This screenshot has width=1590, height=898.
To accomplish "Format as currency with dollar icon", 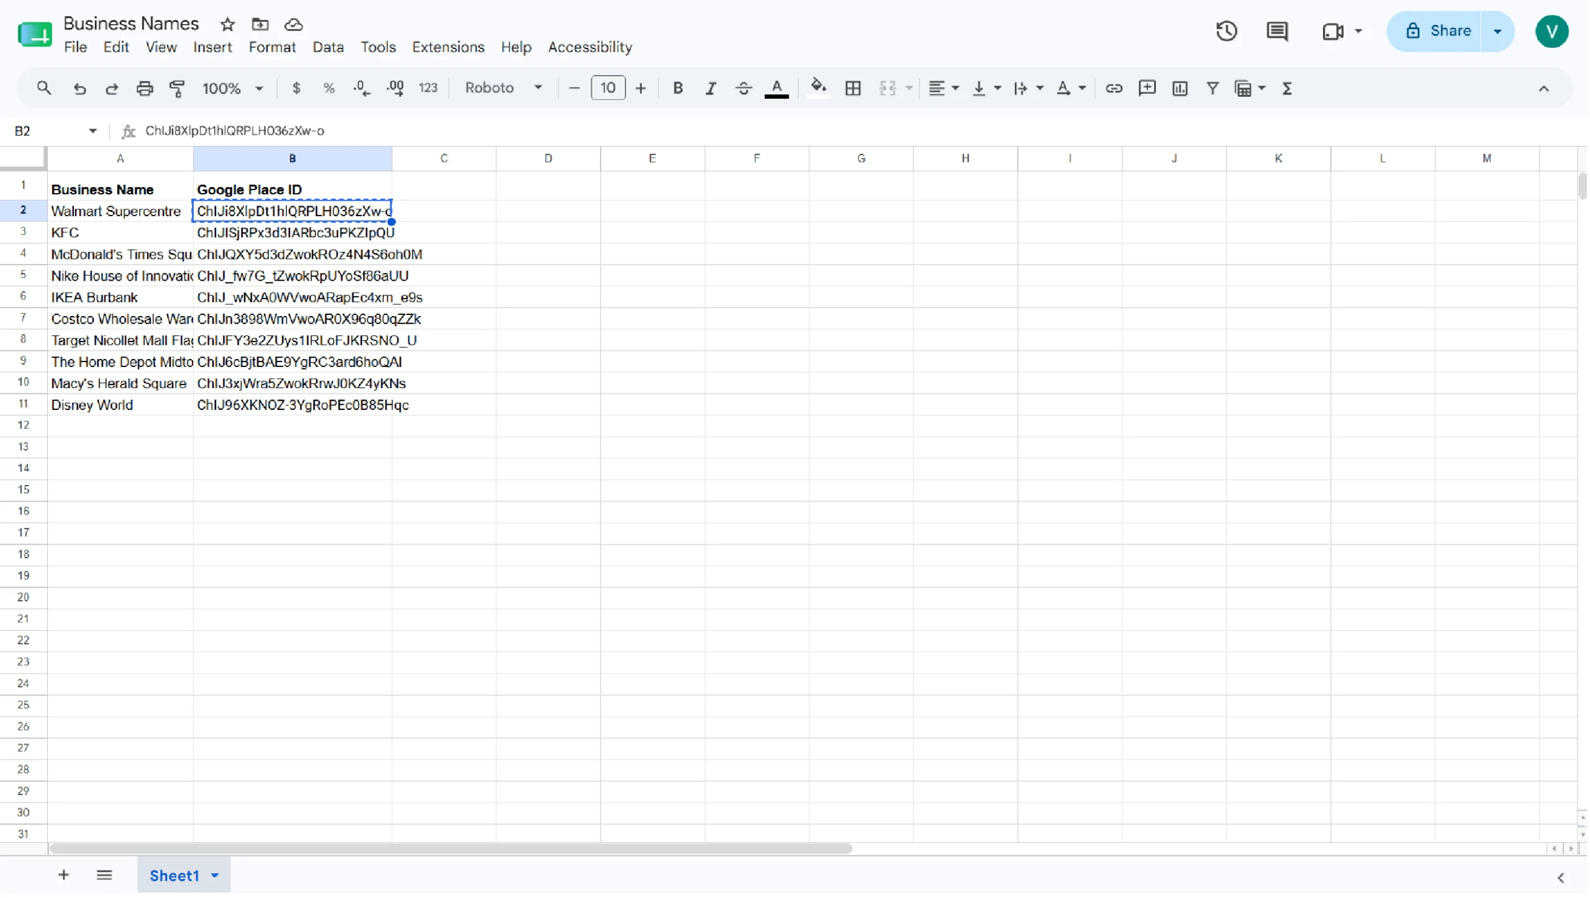I will [x=297, y=88].
